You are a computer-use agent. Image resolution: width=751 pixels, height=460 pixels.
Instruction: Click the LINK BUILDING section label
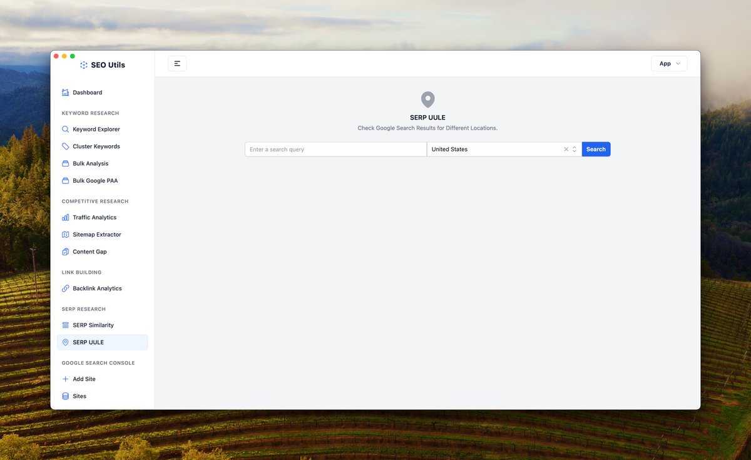point(81,273)
